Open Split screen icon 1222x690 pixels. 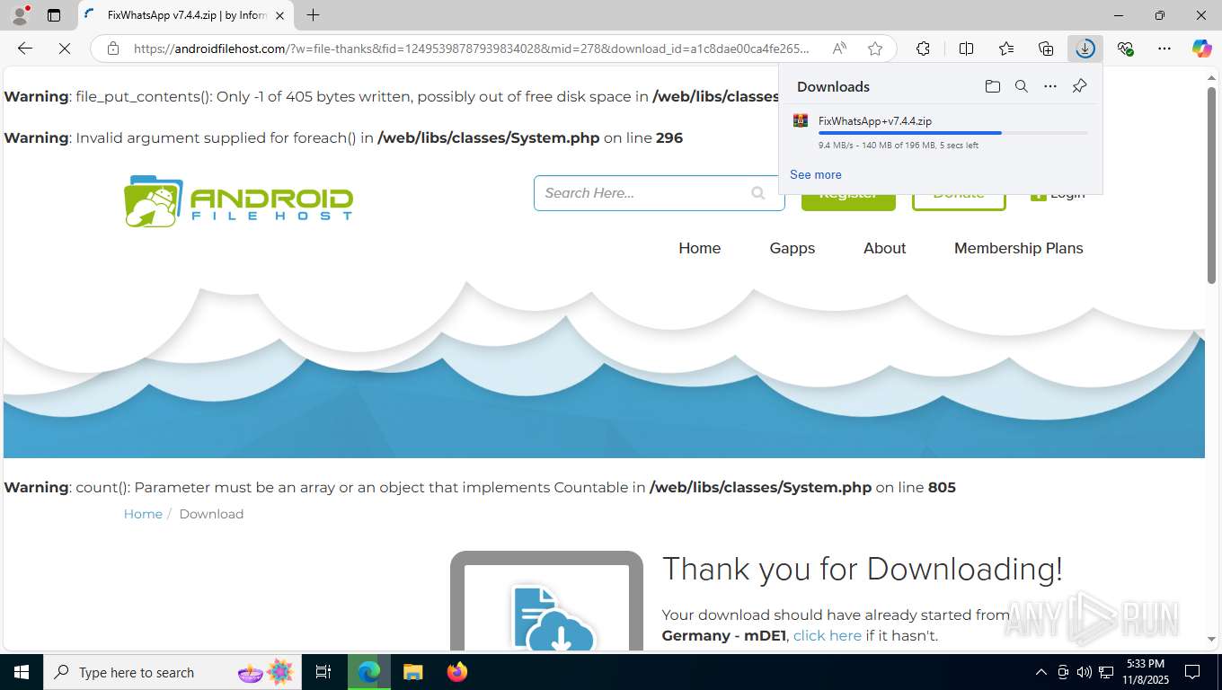click(966, 49)
